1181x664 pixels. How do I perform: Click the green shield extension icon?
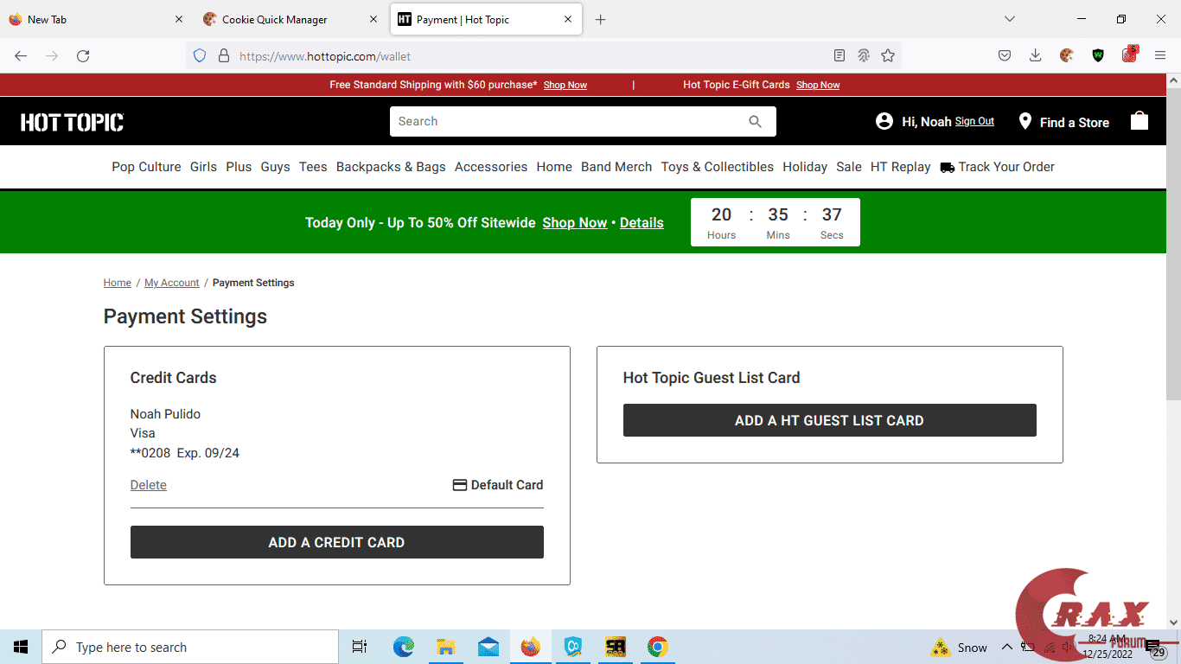coord(1098,56)
